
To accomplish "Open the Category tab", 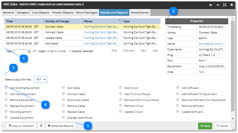I will (x=23, y=13).
